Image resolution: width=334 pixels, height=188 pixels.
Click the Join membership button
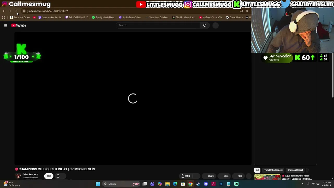[49, 176]
